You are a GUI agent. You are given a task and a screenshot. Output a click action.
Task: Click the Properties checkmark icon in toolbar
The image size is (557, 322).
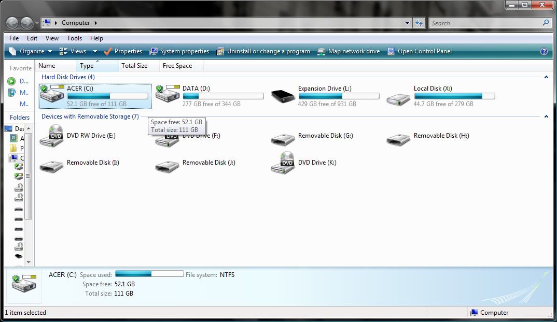(108, 51)
